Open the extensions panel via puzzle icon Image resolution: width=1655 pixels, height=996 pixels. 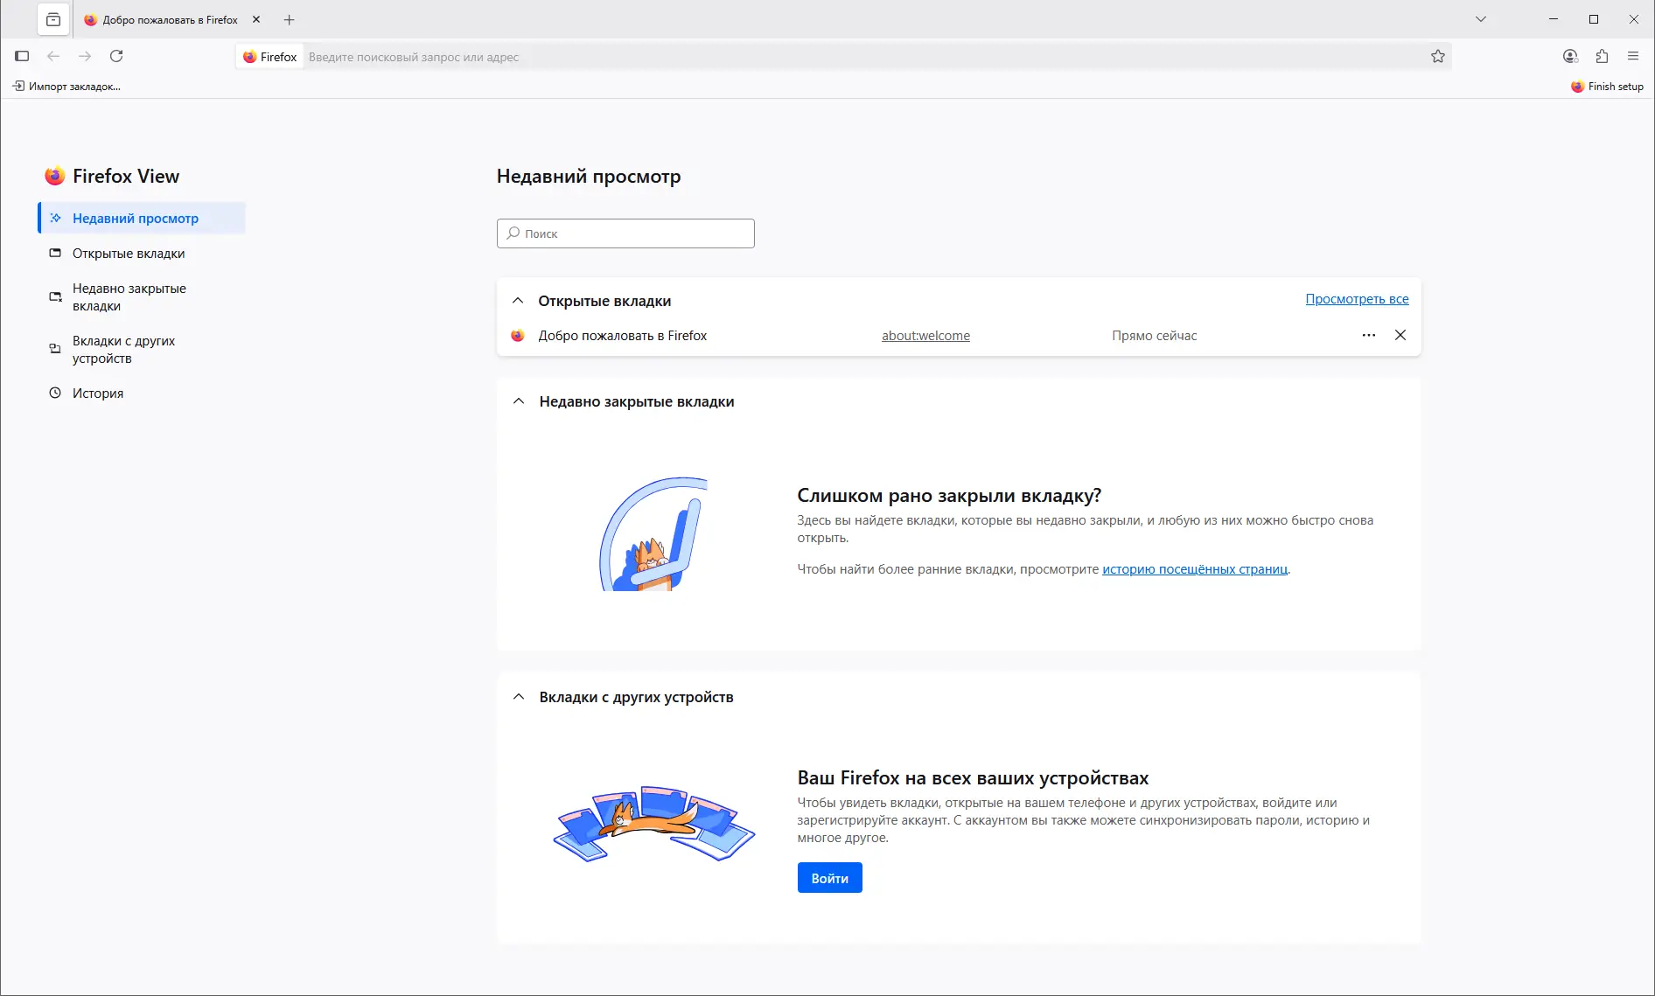point(1602,56)
